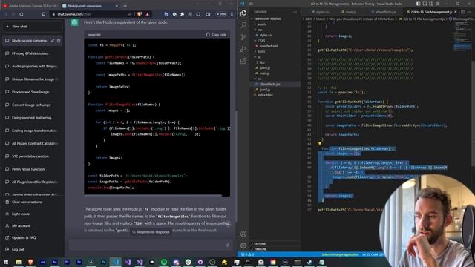Open the GitHub Desktop taskbar icon
The width and height of the screenshot is (475, 267).
point(200,262)
